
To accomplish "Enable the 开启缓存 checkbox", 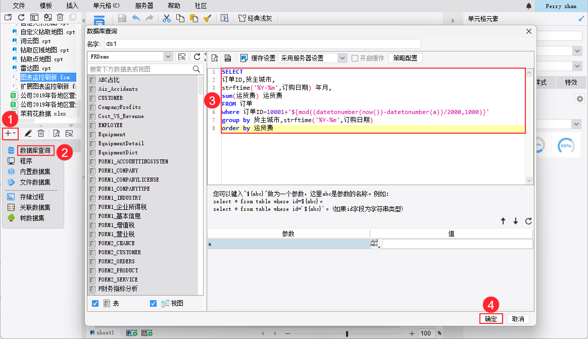I will pos(355,58).
